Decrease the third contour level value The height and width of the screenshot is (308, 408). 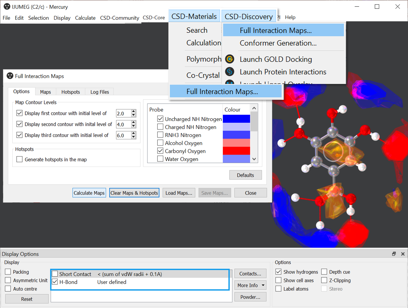pos(134,137)
